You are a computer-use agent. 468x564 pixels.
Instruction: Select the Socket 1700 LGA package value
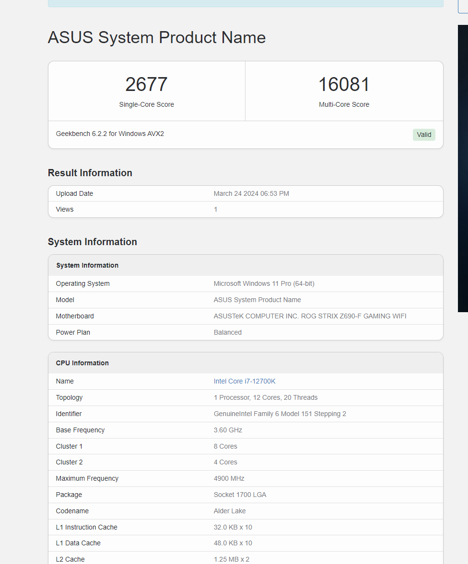[240, 495]
